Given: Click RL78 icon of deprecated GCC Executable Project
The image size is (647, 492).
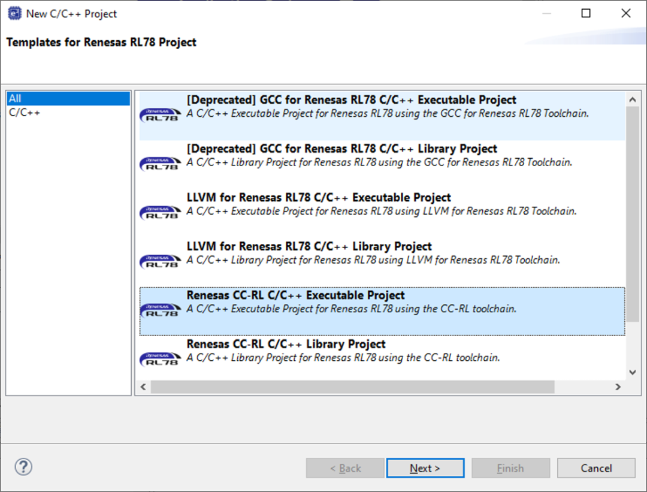Looking at the screenshot, I should [161, 115].
